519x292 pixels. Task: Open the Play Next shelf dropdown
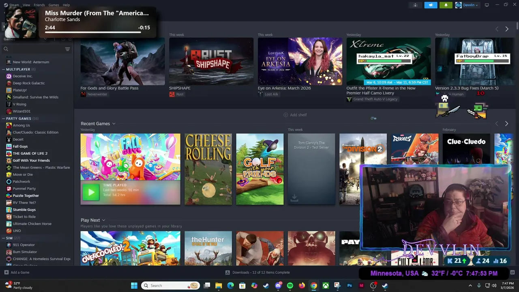[103, 220]
